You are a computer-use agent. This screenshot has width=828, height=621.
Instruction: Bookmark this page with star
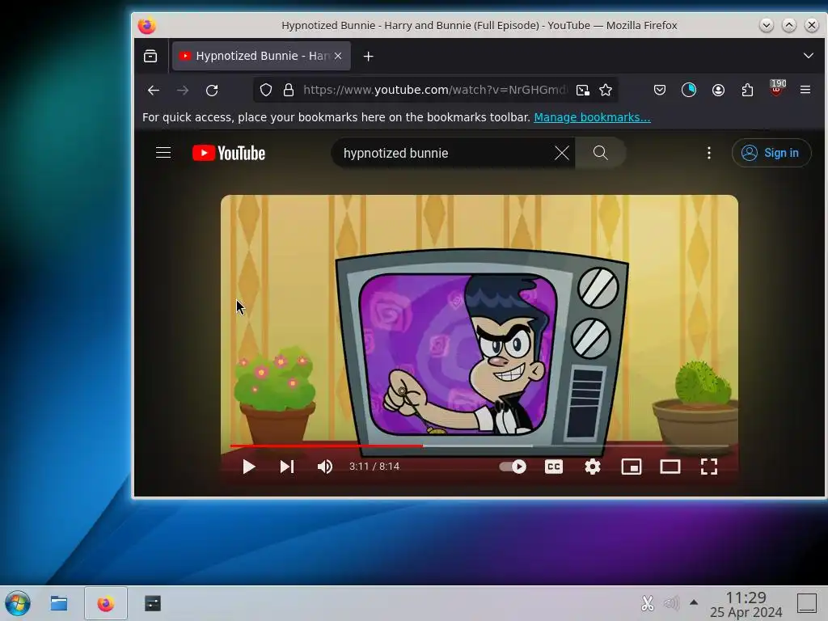[606, 91]
